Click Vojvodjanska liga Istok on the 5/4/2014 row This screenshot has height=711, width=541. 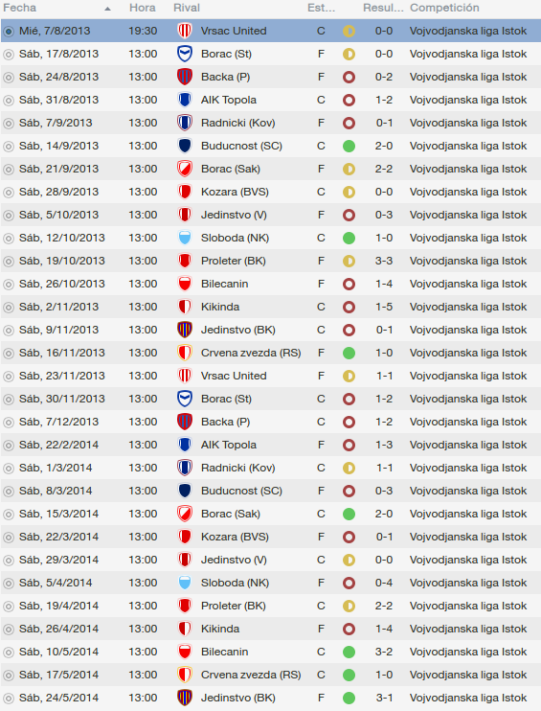468,583
